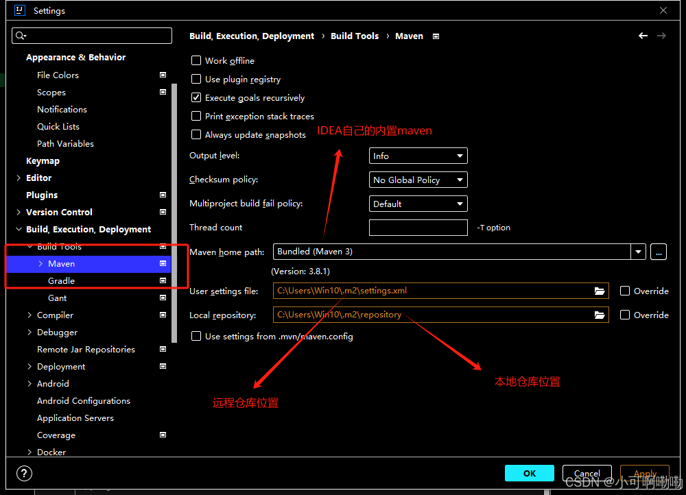Select Application Servers settings page

pyautogui.click(x=75, y=418)
